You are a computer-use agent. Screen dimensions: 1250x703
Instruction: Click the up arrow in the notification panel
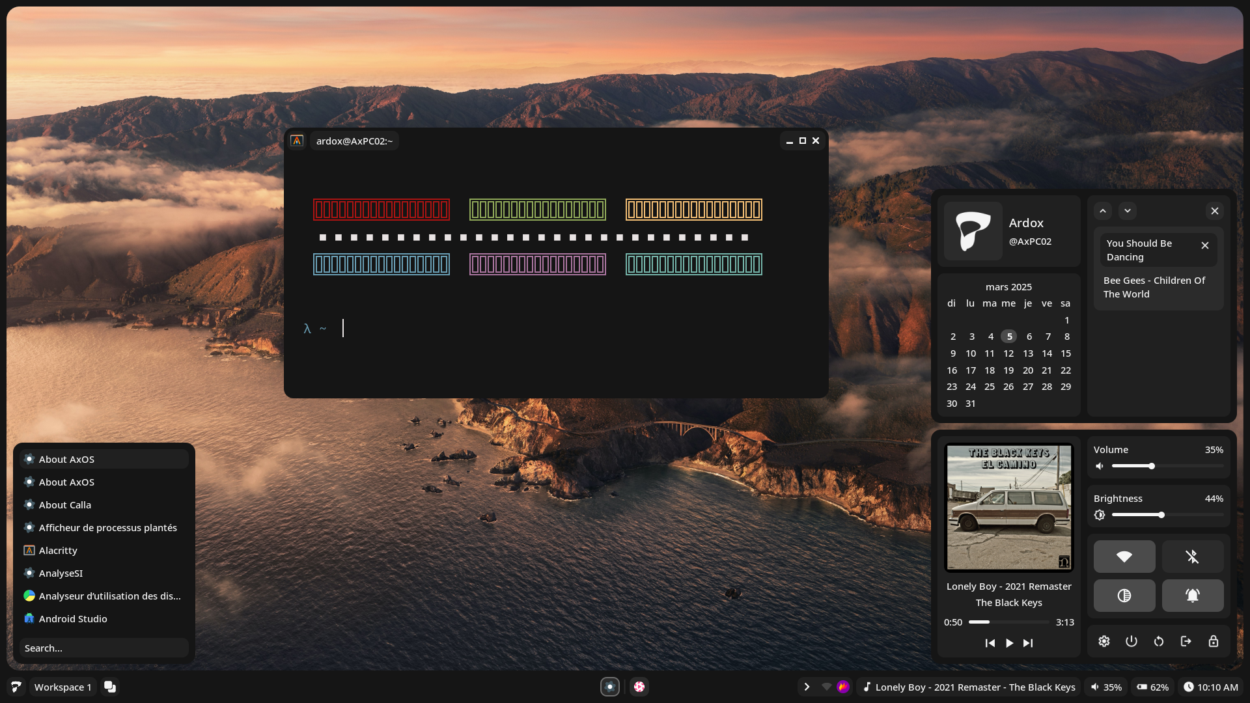1103,210
